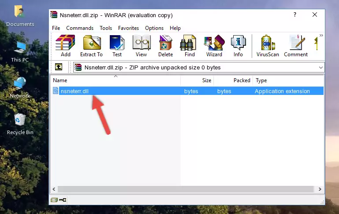The image size is (339, 214).
Task: Sort by Type column header
Action: [x=288, y=80]
